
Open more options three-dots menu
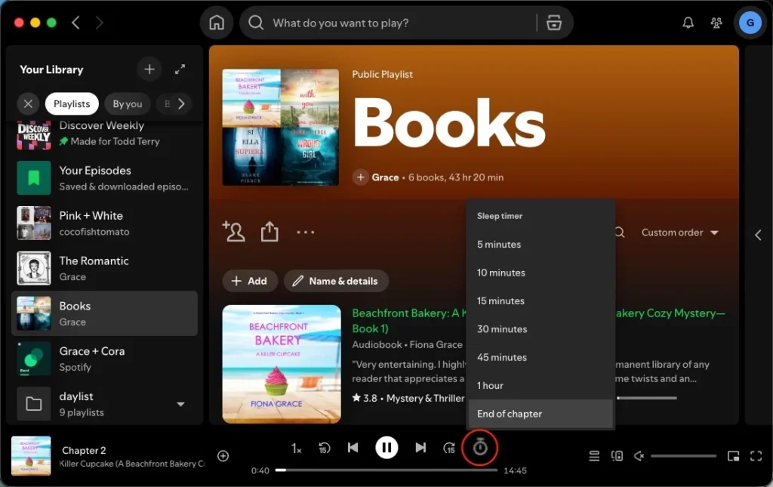point(305,232)
